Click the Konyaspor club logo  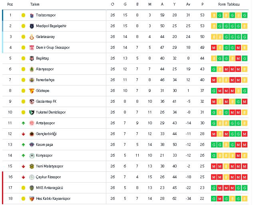[32, 155]
